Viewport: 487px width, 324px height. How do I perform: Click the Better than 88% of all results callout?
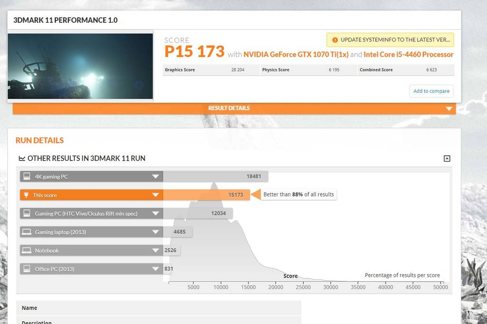click(x=299, y=195)
